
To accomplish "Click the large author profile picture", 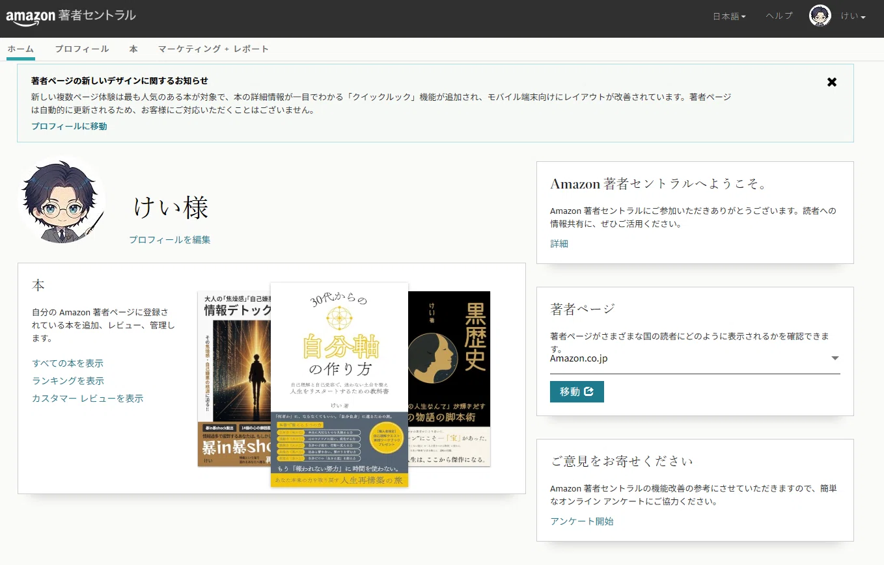I will tap(61, 201).
